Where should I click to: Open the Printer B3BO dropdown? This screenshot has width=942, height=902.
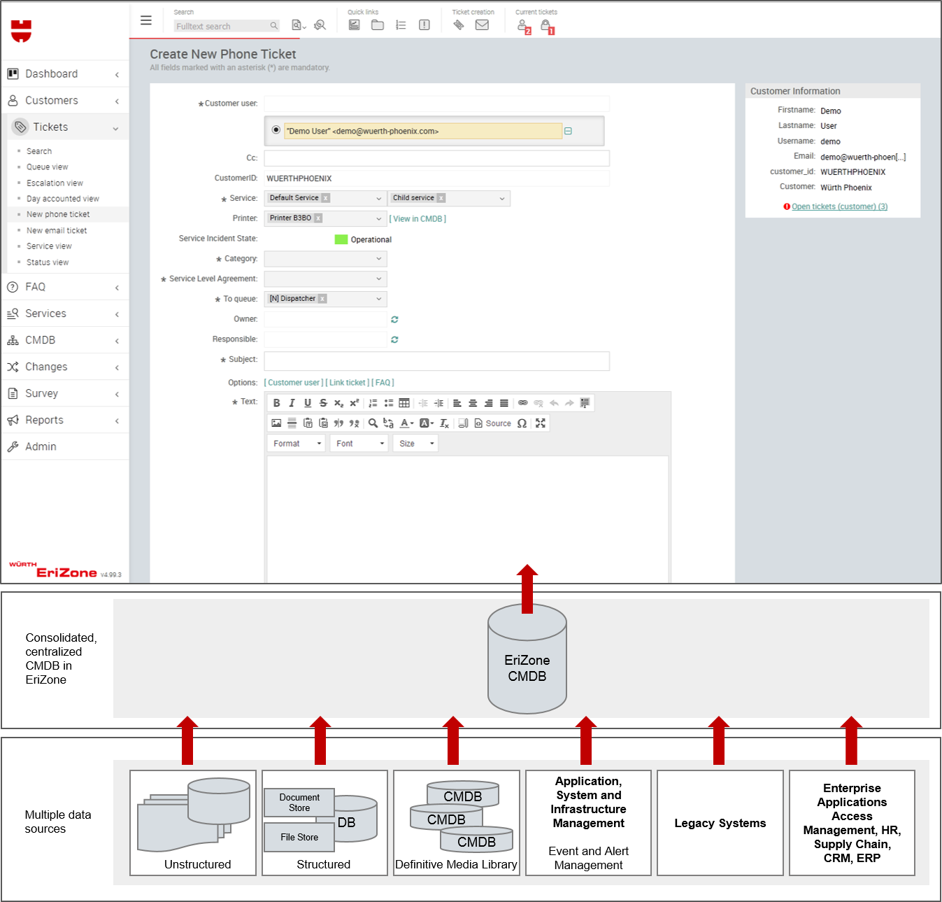325,219
